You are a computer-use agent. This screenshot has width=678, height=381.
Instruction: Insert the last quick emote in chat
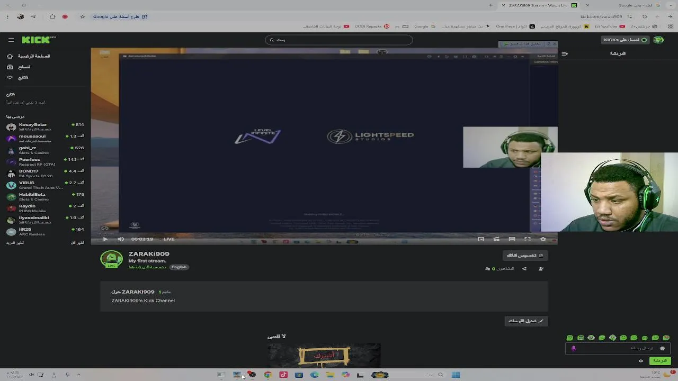pyautogui.click(x=666, y=338)
